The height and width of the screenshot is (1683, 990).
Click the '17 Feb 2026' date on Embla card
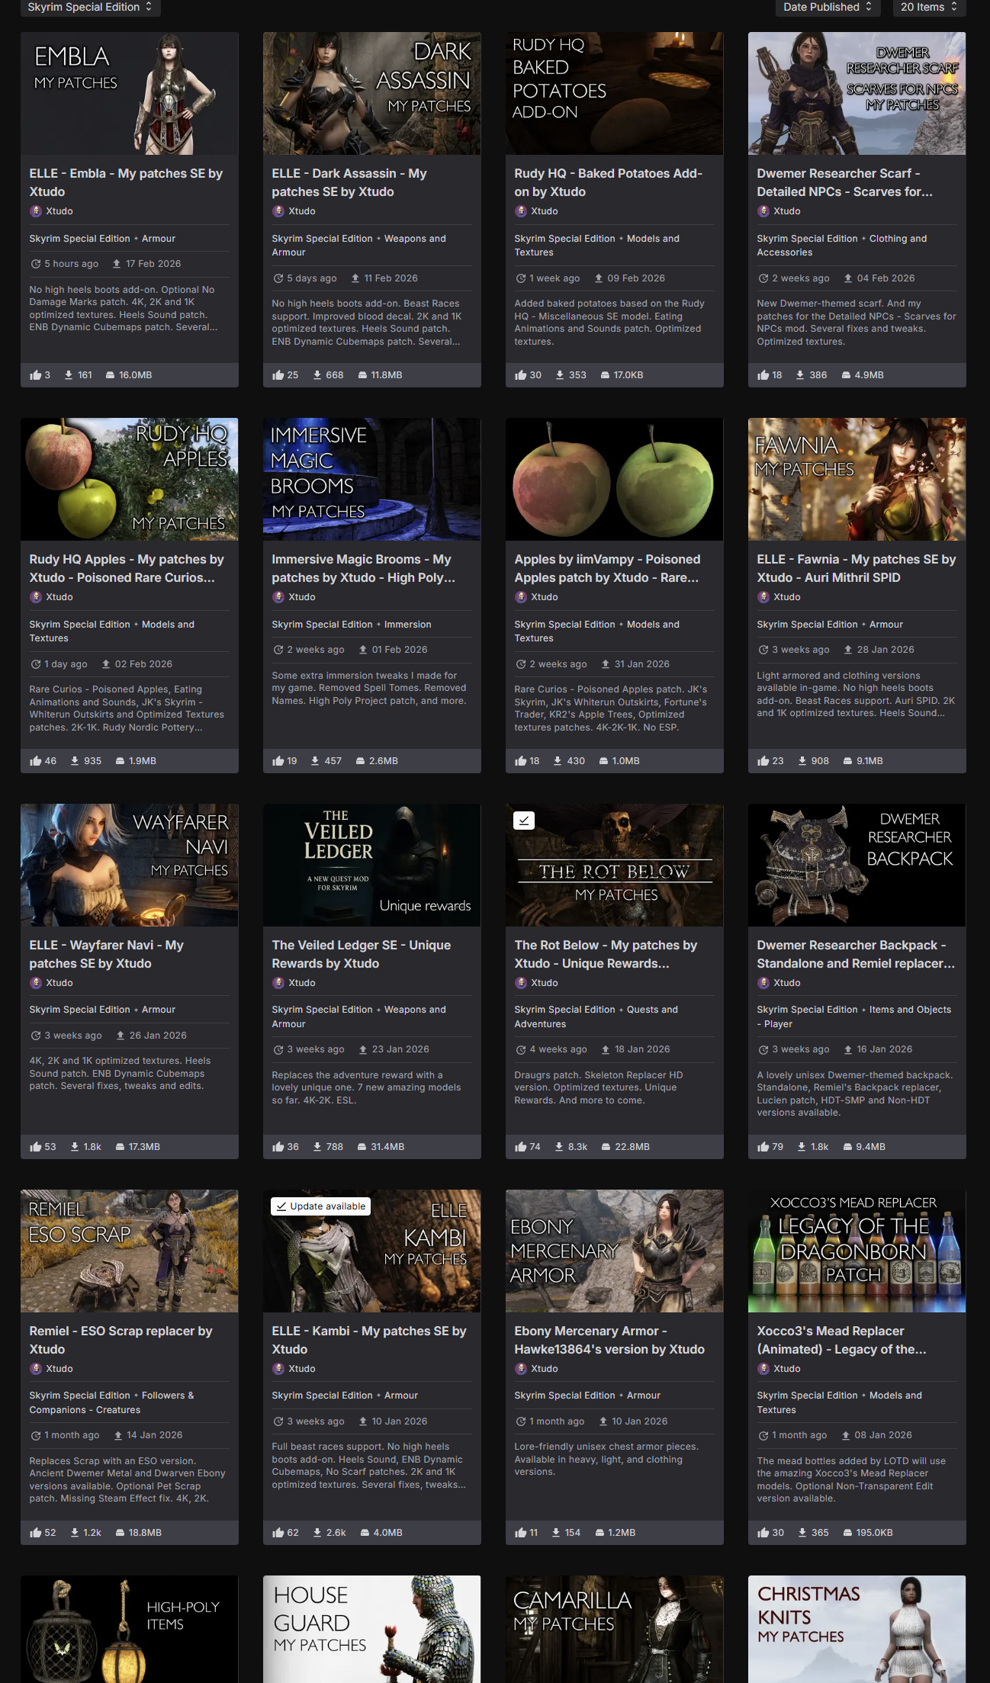pyautogui.click(x=153, y=264)
